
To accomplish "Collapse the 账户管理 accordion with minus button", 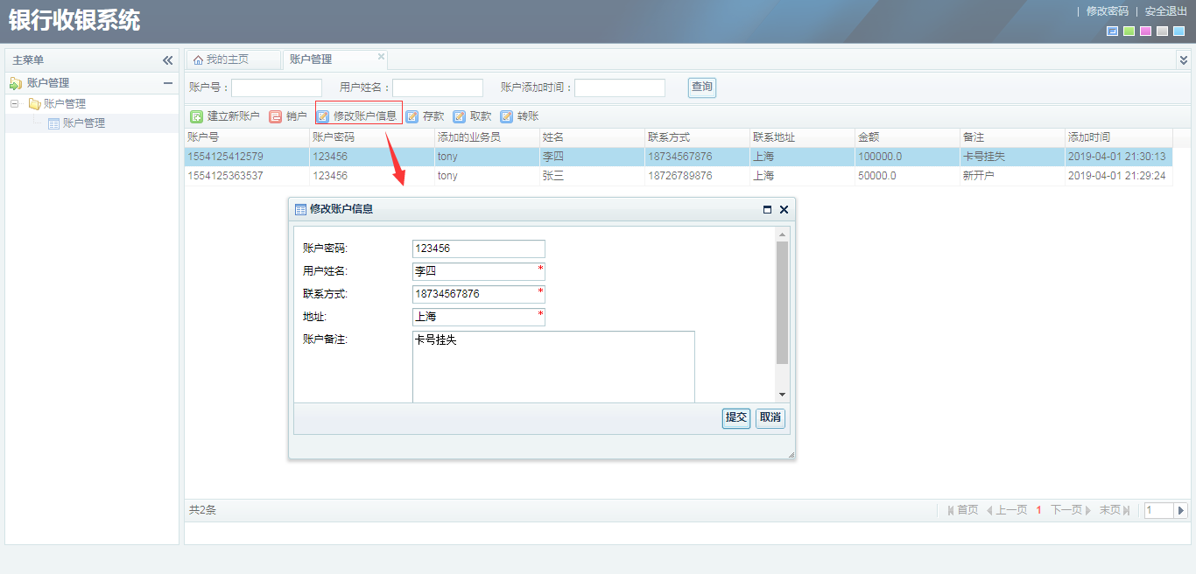I will [x=168, y=83].
